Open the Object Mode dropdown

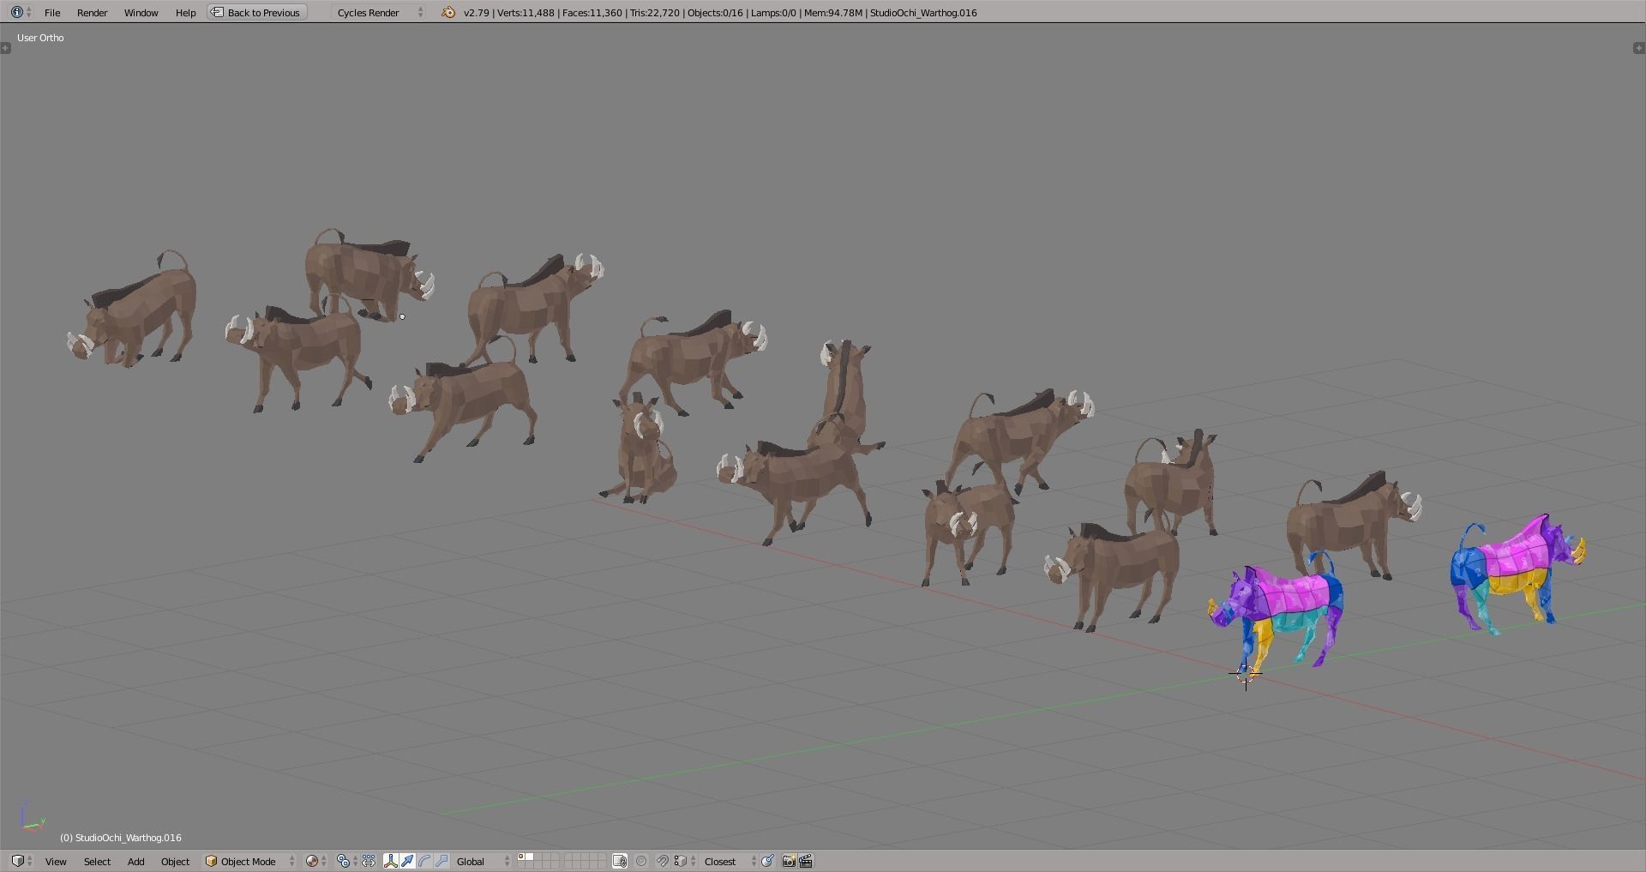click(250, 862)
